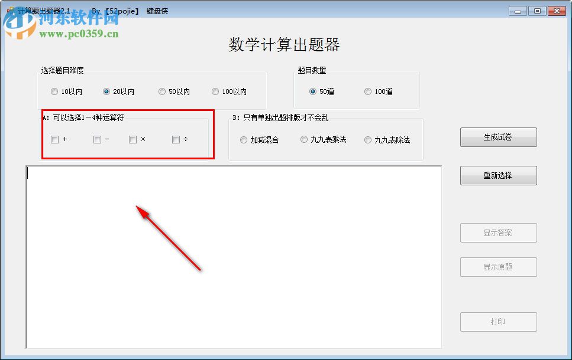
Task: Choose 100道 as question quantity
Action: (x=367, y=91)
